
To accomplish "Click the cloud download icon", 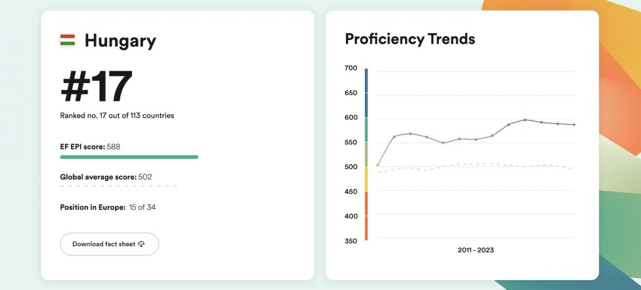I will pyautogui.click(x=141, y=244).
